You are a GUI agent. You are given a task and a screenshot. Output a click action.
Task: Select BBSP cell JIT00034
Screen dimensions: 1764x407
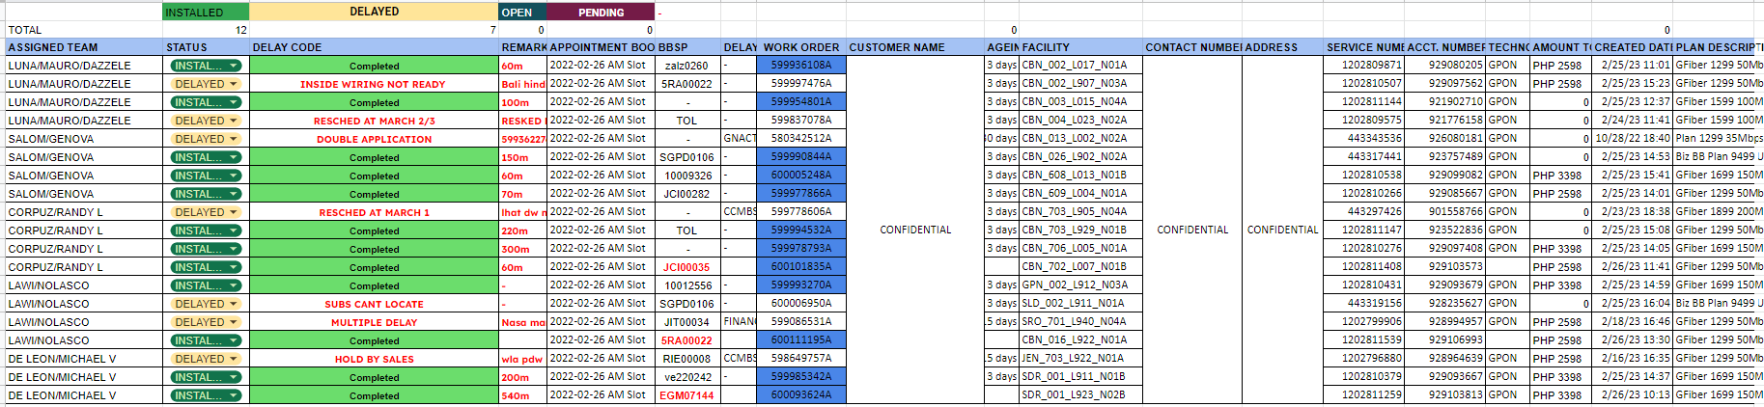tap(687, 322)
